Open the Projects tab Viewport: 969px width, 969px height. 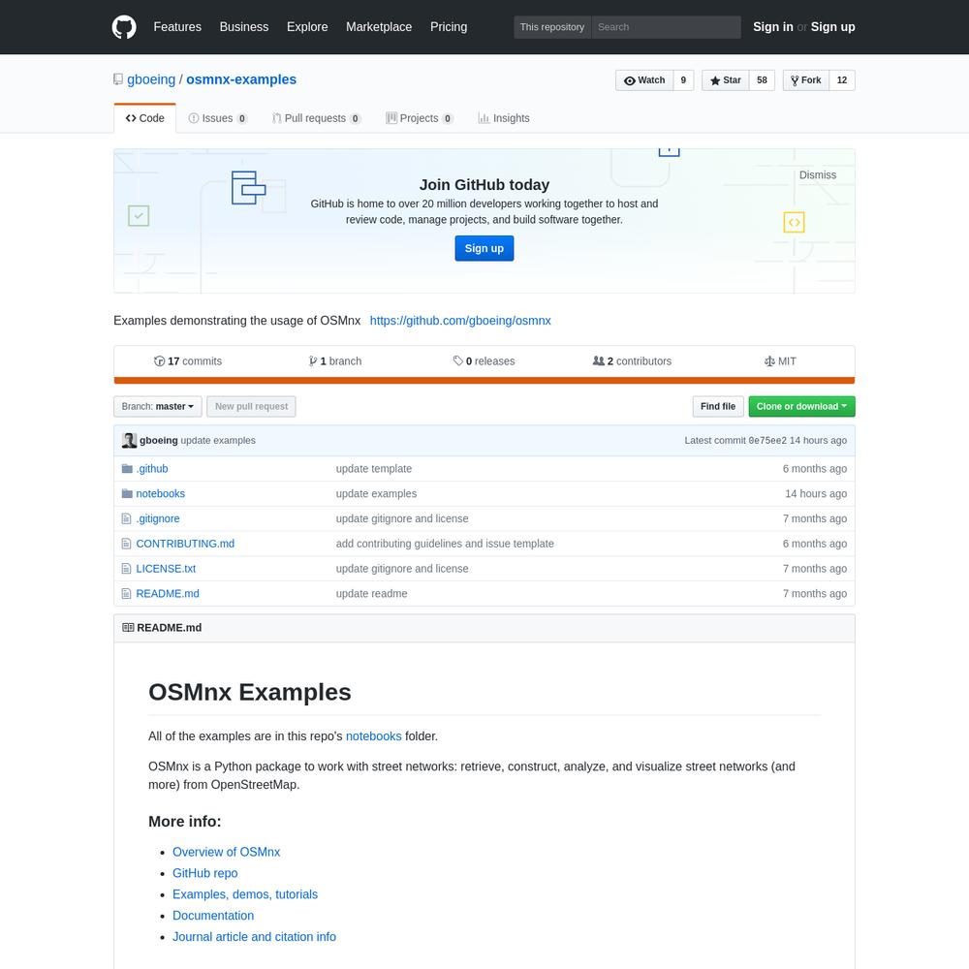point(419,118)
